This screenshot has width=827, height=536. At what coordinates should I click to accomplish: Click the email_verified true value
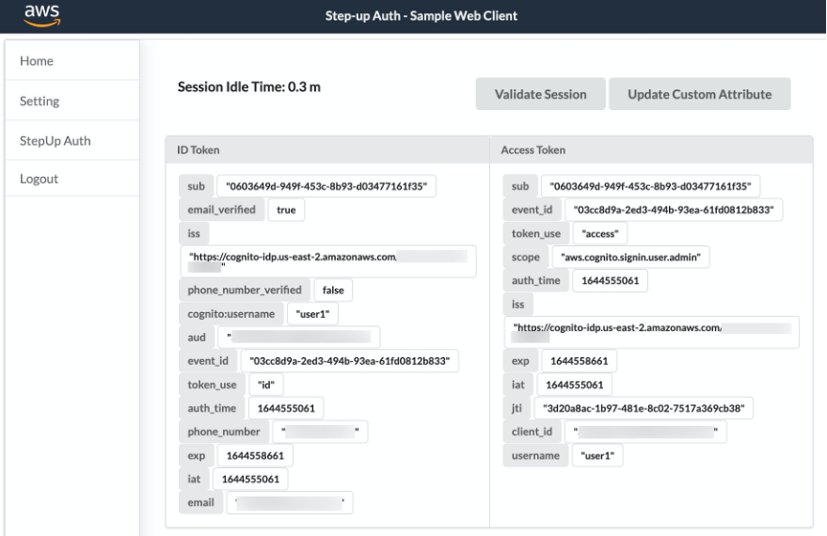[x=286, y=210]
